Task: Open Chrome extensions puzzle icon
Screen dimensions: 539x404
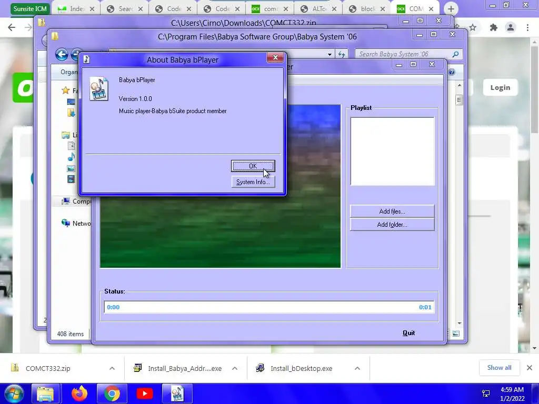Action: 493,27
